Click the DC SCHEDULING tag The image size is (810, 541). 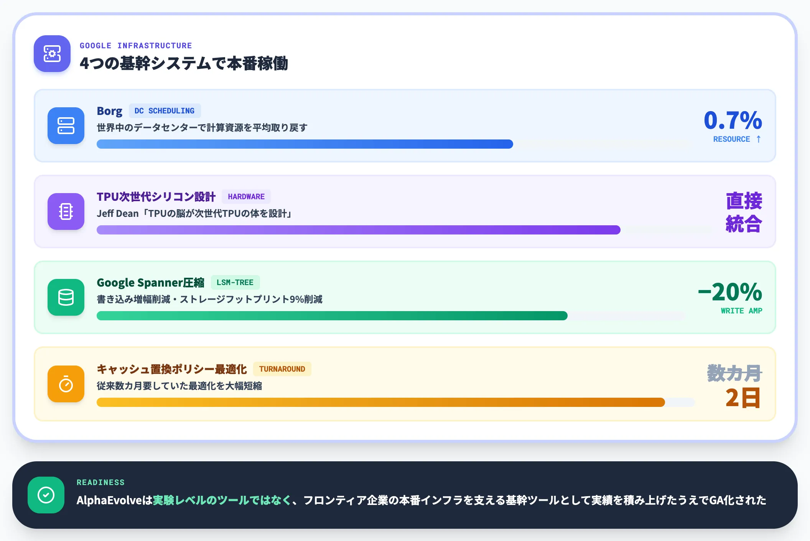[165, 111]
